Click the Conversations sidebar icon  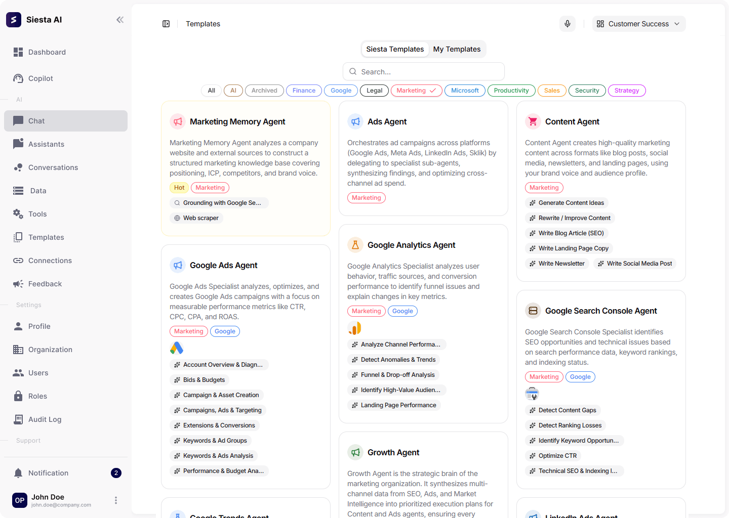tap(18, 167)
